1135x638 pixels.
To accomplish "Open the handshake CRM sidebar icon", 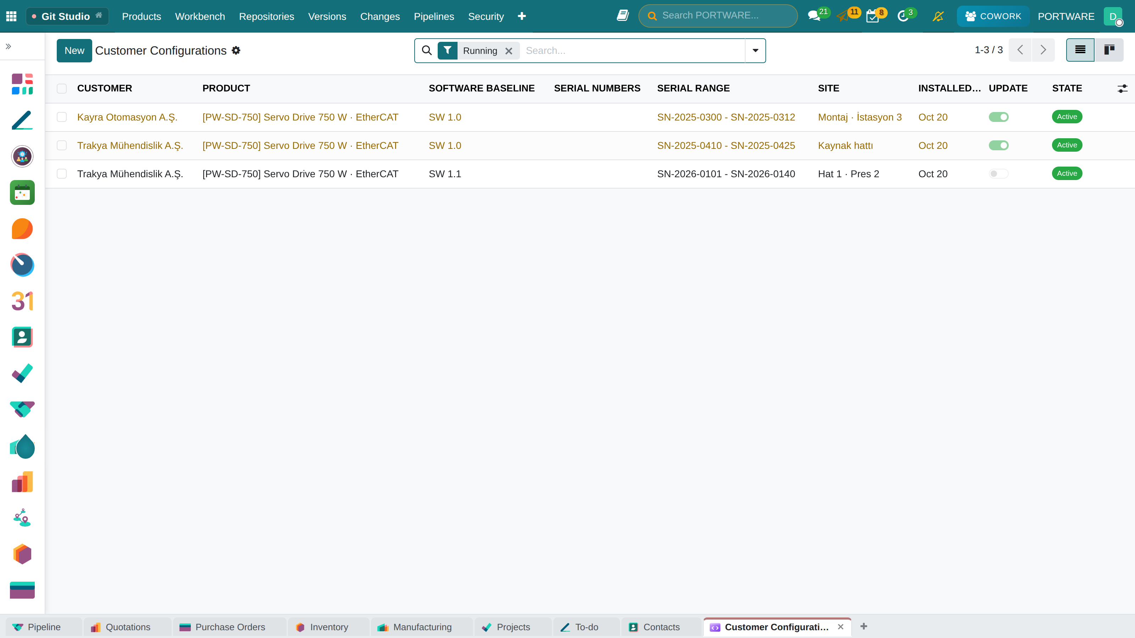I will (22, 409).
